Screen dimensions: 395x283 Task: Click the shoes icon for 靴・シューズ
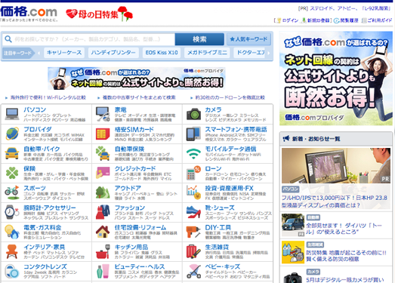tap(193, 212)
